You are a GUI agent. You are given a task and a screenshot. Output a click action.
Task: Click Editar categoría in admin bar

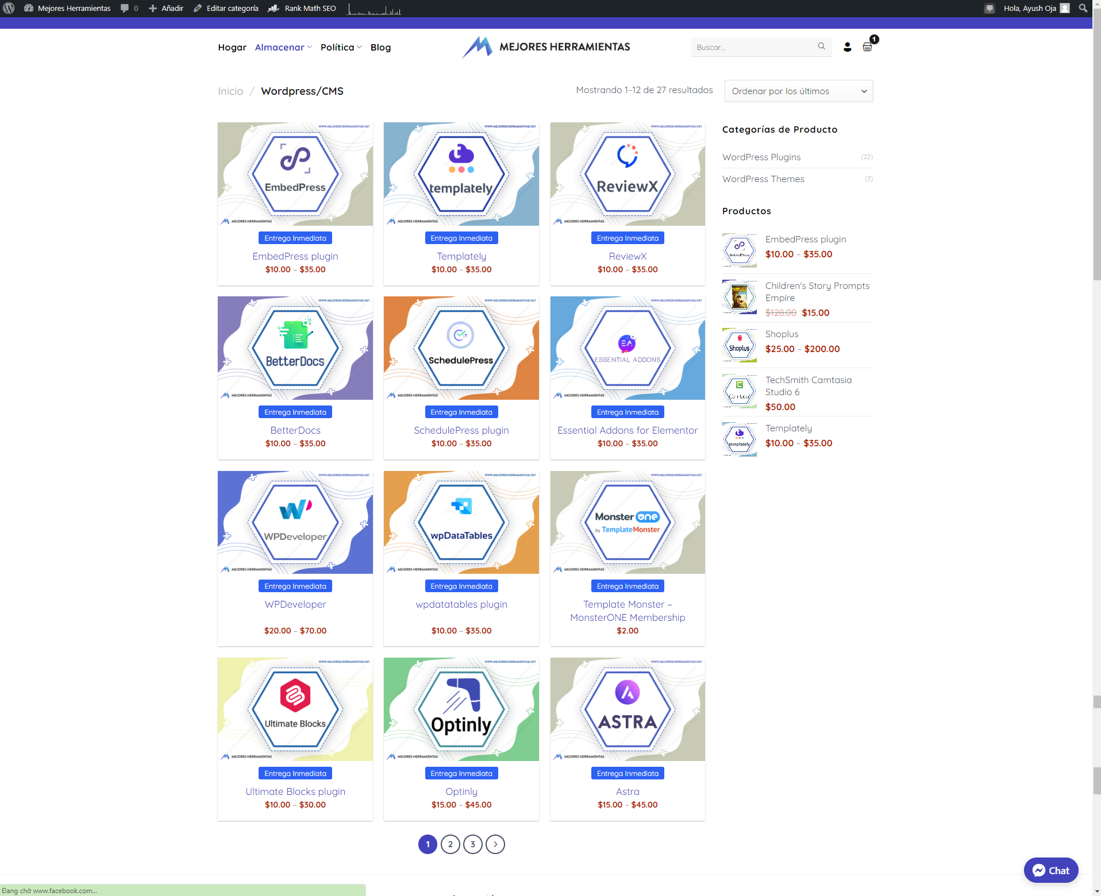[x=226, y=8]
